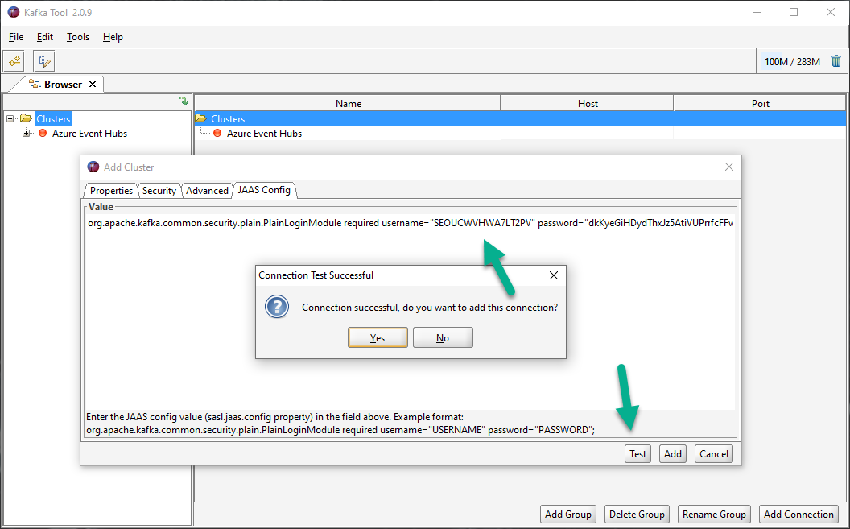Click the add cluster toolbar icon
Screen dimensions: 850x529
(x=14, y=60)
